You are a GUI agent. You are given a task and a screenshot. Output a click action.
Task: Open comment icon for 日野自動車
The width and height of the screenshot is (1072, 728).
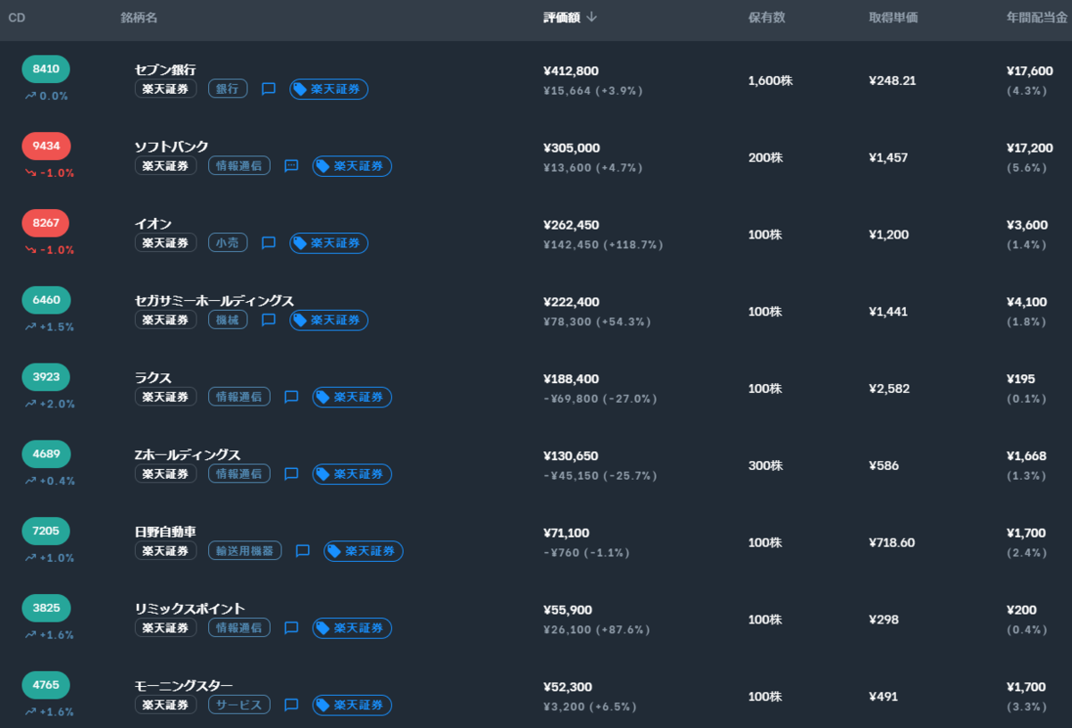(x=303, y=551)
